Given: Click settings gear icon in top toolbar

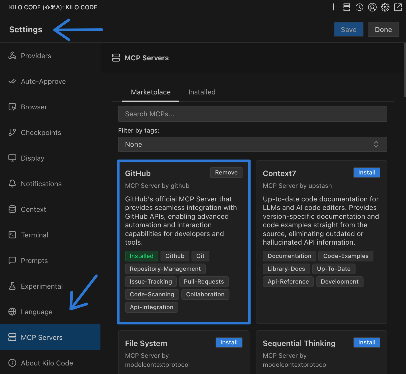Looking at the screenshot, I should coord(385,7).
